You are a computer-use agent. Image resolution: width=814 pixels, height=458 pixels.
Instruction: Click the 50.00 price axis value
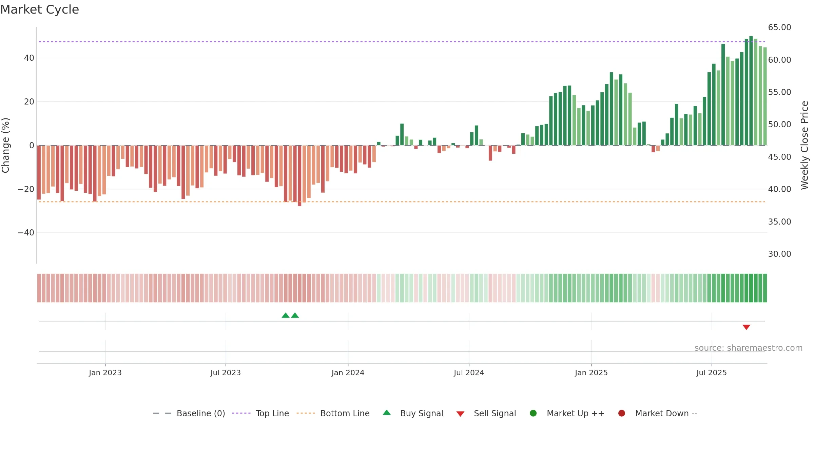(779, 125)
